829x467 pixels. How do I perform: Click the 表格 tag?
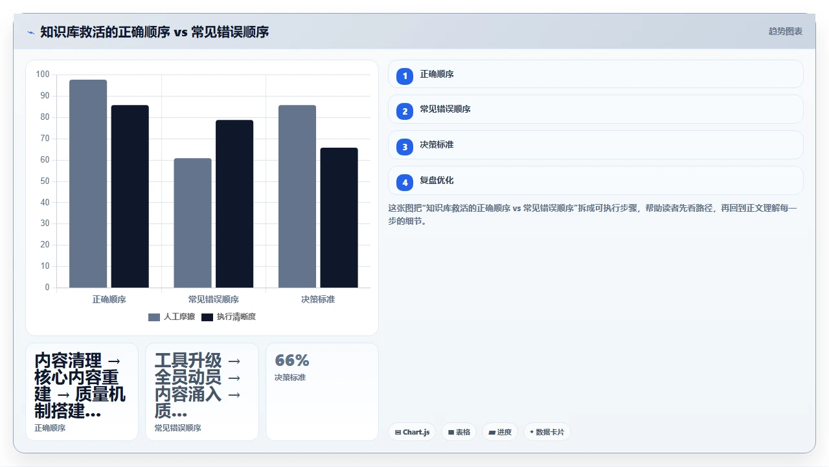(459, 432)
